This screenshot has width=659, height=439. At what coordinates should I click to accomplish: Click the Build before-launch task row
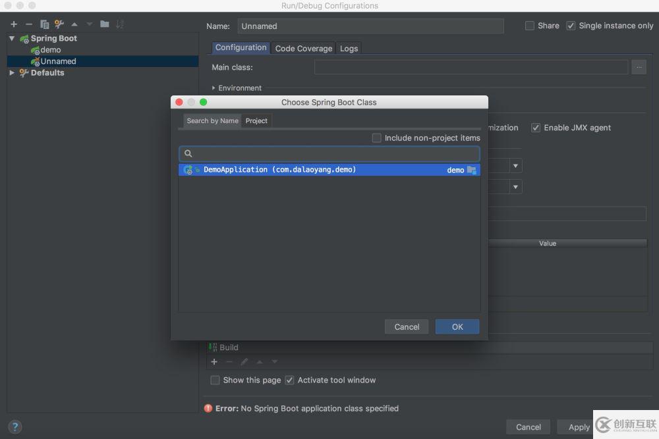(430, 348)
